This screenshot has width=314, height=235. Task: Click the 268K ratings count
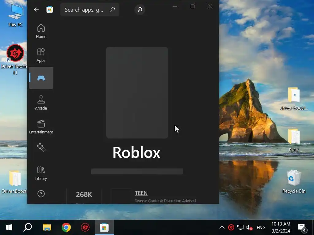point(84,194)
